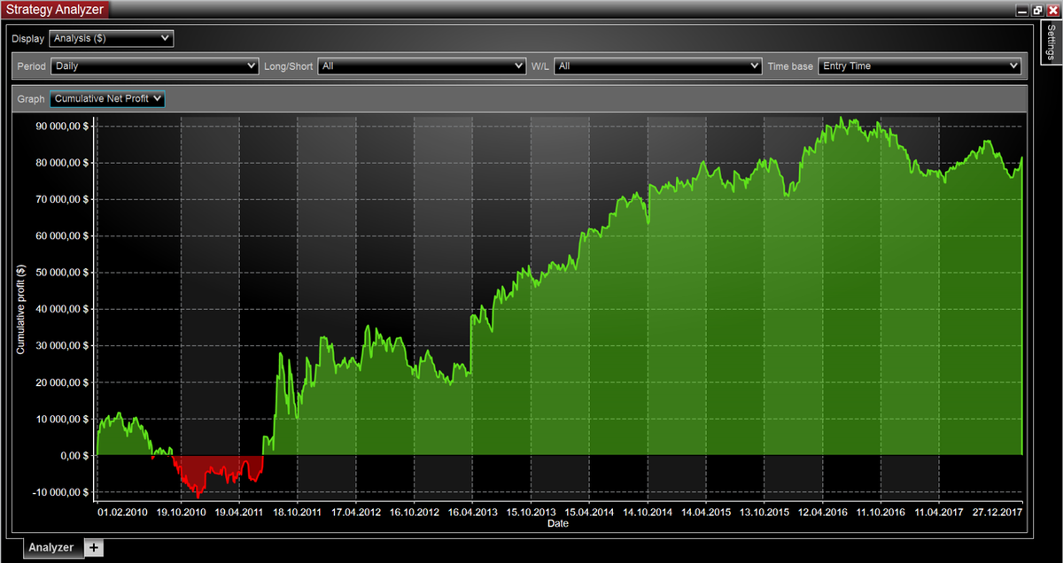Open the Display dropdown showing Analysis ($)
The image size is (1063, 563).
pyautogui.click(x=112, y=39)
